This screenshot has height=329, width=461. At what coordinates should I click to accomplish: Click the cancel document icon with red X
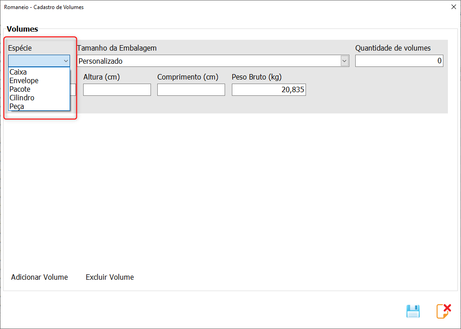[x=443, y=311]
